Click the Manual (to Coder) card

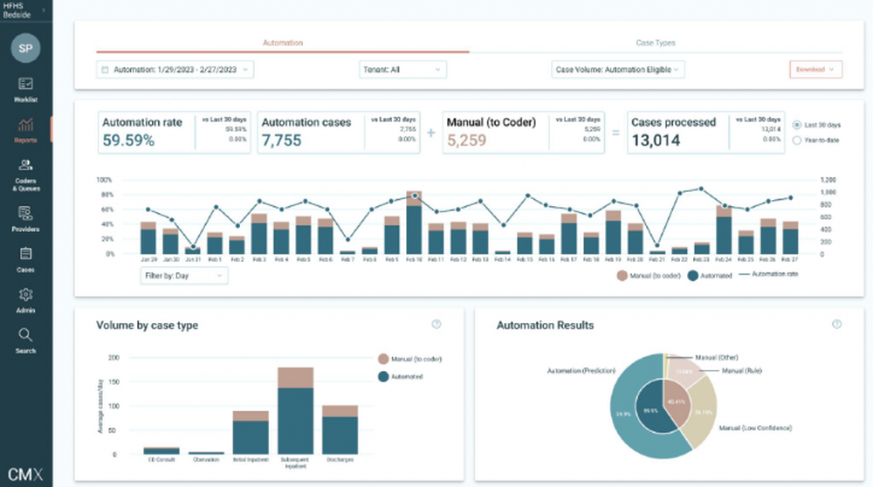coord(523,133)
